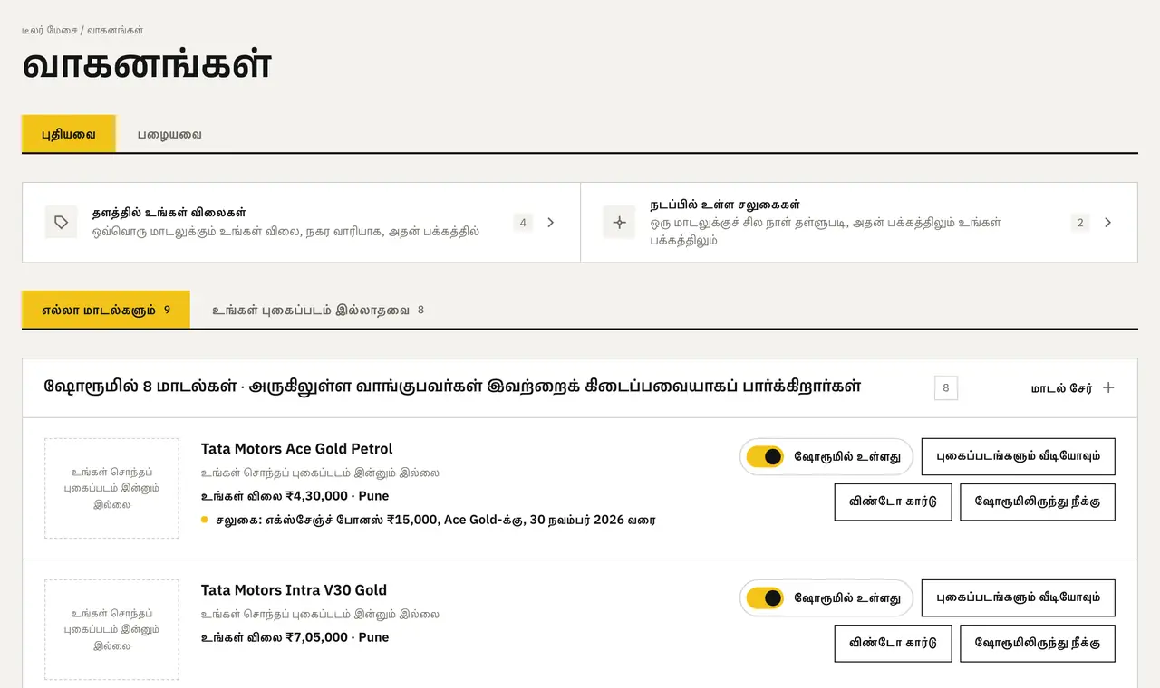Screen dimensions: 1160x688
Task: Select உங்கள் புகைப்படம் இல்லாதவை tab
Action: pos(318,310)
